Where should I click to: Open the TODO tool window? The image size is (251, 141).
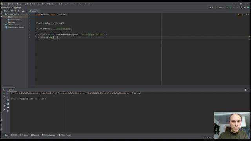(x=14, y=135)
